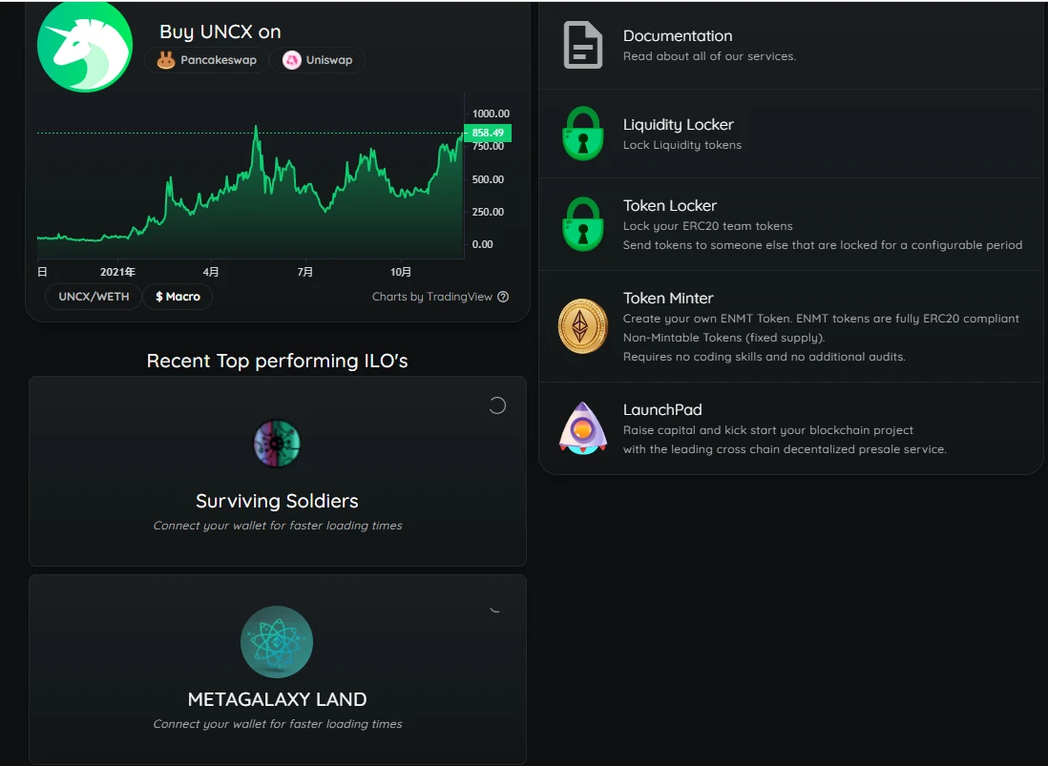Viewport: 1048px width, 766px height.
Task: Open the Liquidity Locker service
Action: [x=678, y=125]
